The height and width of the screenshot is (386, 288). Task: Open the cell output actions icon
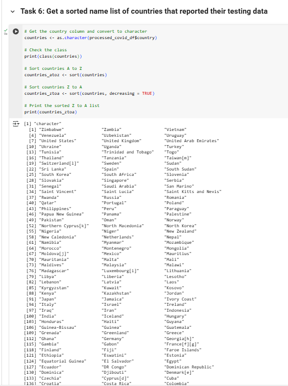tap(16, 124)
